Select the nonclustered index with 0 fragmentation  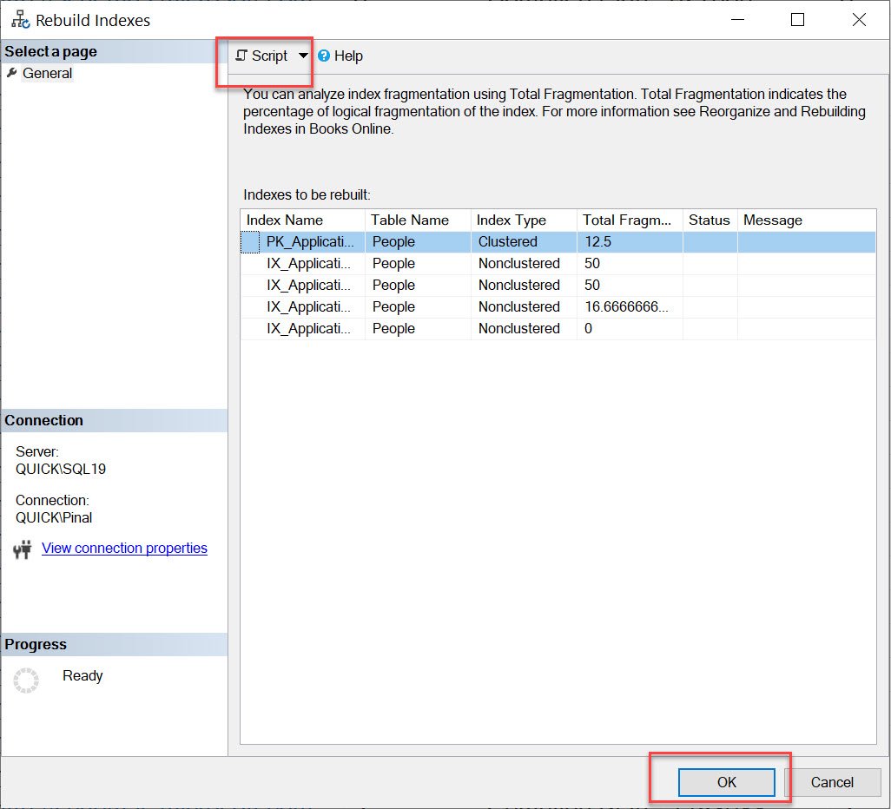point(558,328)
